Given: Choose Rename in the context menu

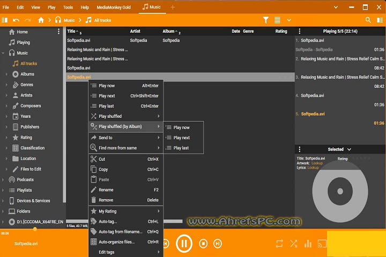Looking at the screenshot, I should click(x=126, y=190).
